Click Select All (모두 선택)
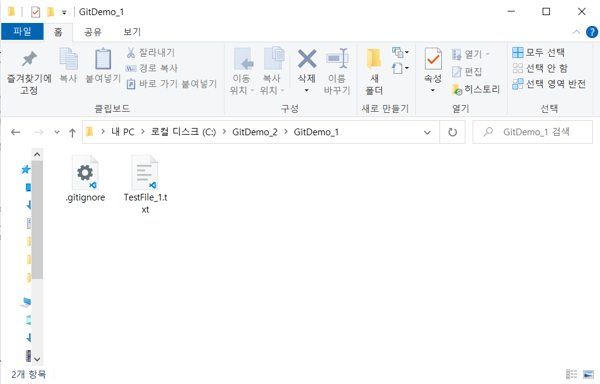 click(x=538, y=52)
